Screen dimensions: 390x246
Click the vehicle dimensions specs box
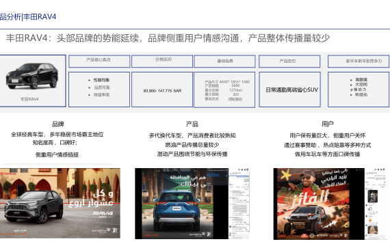(x=224, y=90)
